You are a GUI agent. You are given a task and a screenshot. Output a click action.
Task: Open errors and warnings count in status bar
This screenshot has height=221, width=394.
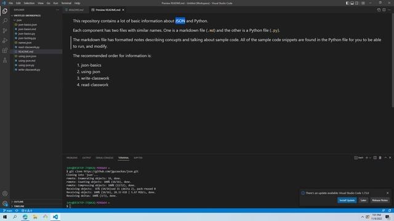pyautogui.click(x=27, y=211)
